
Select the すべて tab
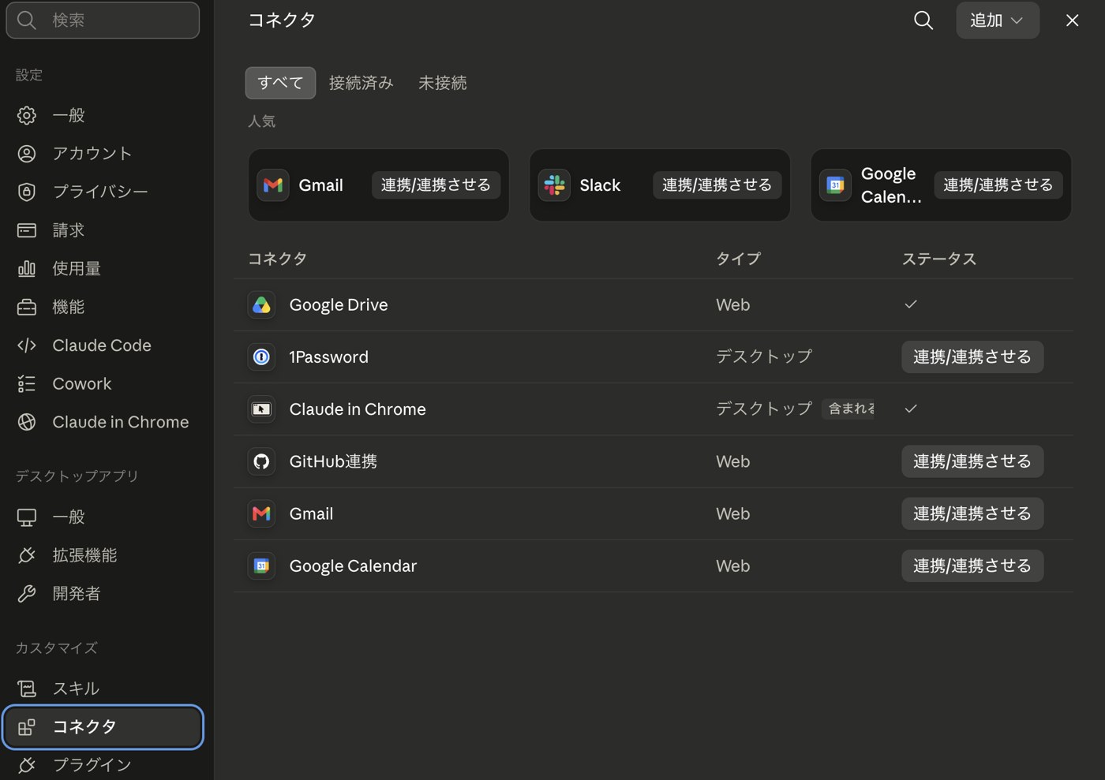tap(280, 83)
